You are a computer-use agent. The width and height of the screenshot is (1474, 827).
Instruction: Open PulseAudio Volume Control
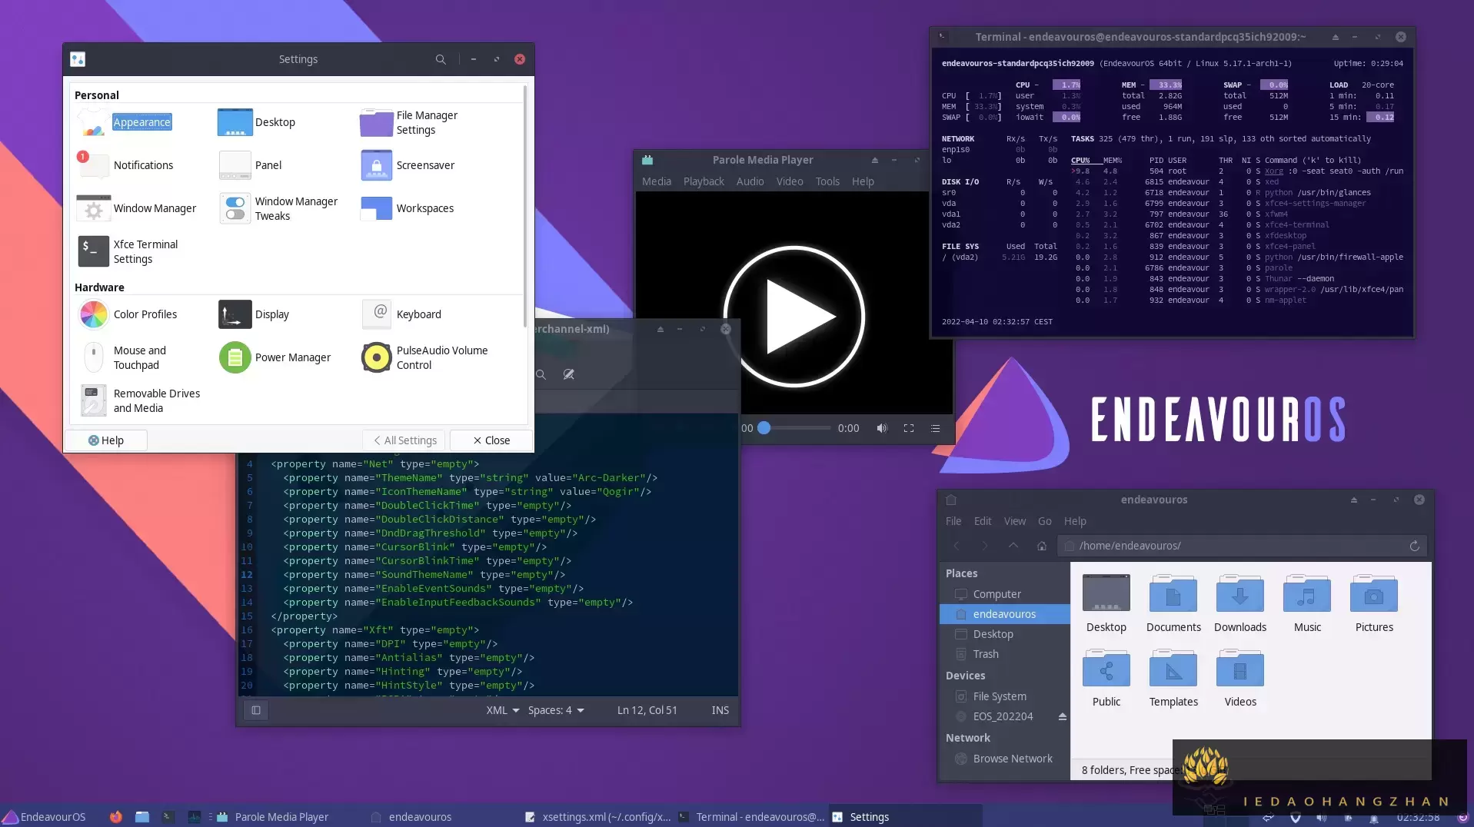coord(424,357)
